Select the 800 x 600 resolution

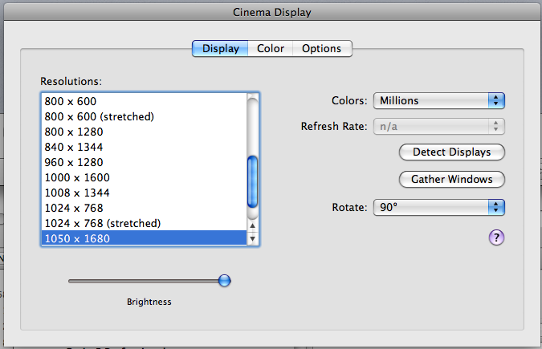coord(145,101)
